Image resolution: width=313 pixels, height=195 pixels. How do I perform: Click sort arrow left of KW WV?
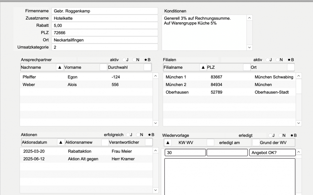[x=168, y=142]
